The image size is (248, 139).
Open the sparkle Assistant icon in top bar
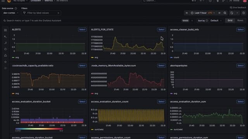click(218, 1)
